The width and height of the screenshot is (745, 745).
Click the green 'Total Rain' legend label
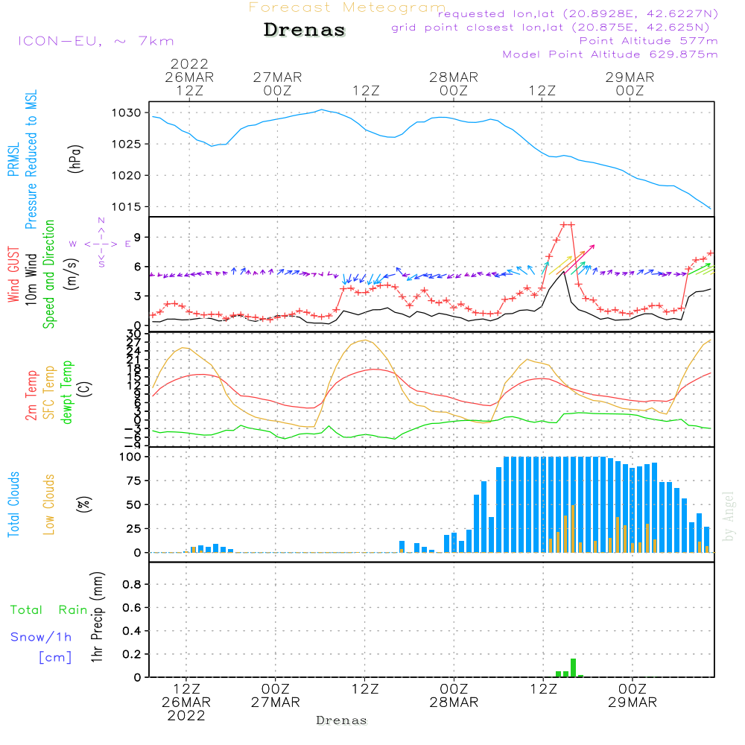click(x=49, y=610)
